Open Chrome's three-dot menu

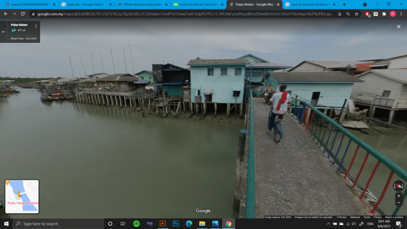point(401,14)
